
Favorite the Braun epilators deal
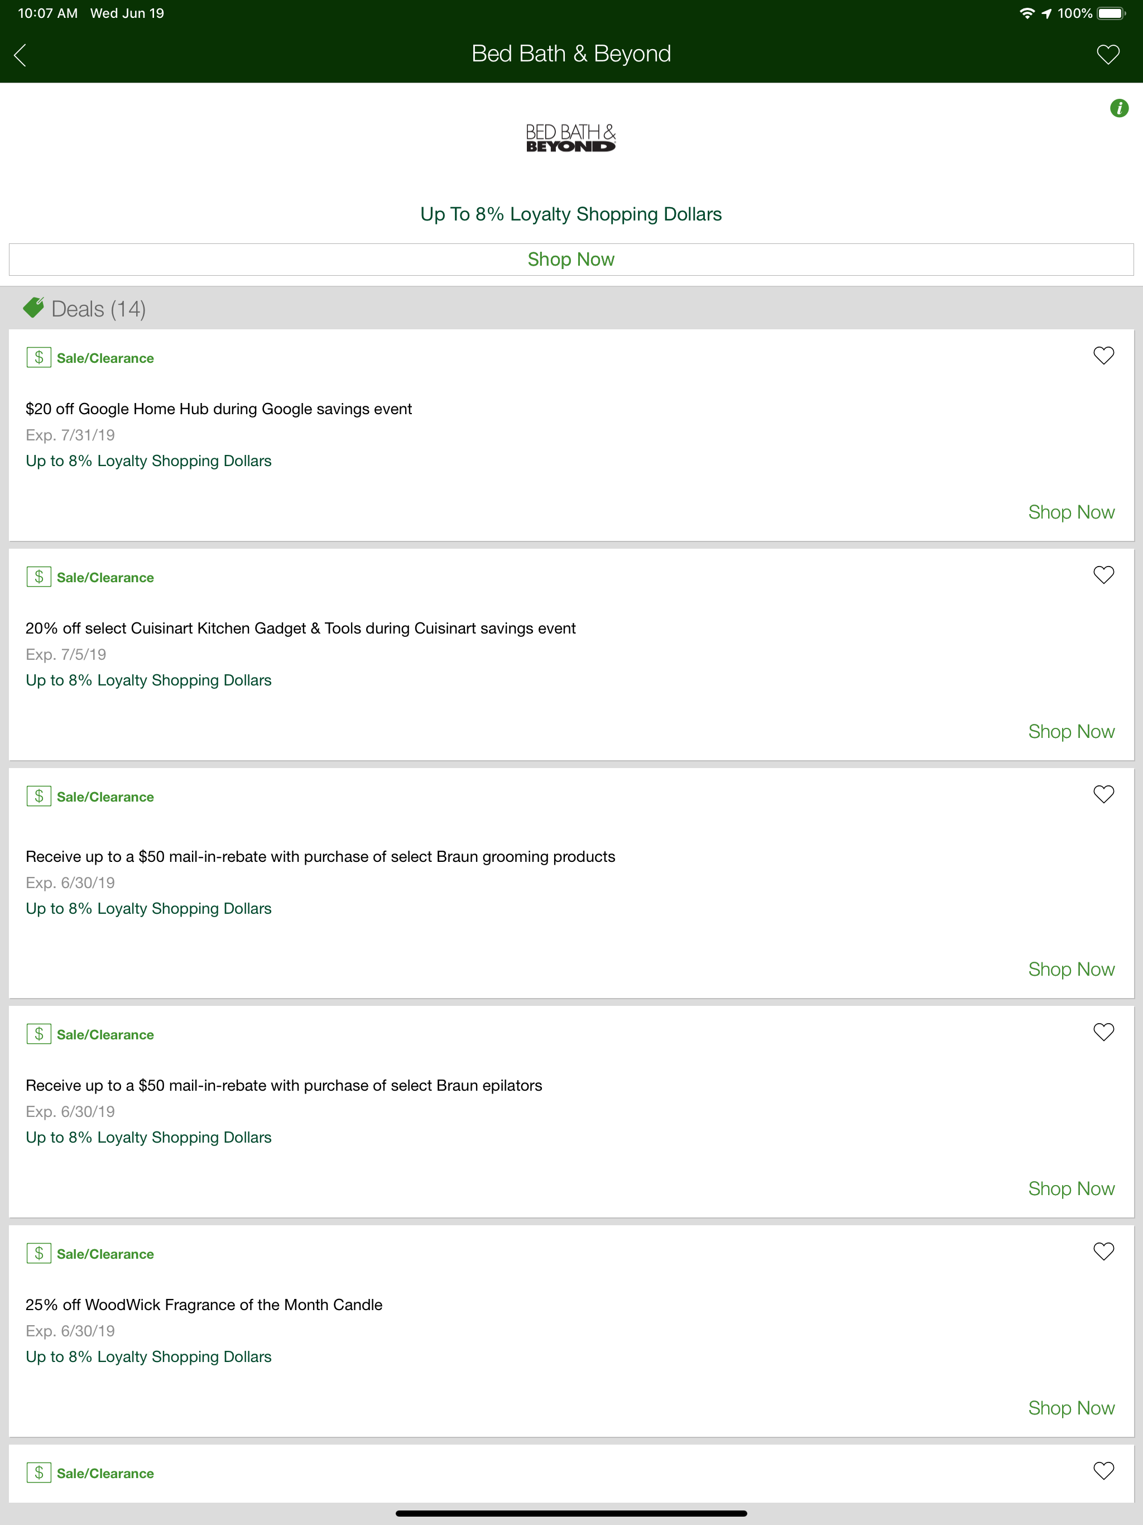1104,1032
